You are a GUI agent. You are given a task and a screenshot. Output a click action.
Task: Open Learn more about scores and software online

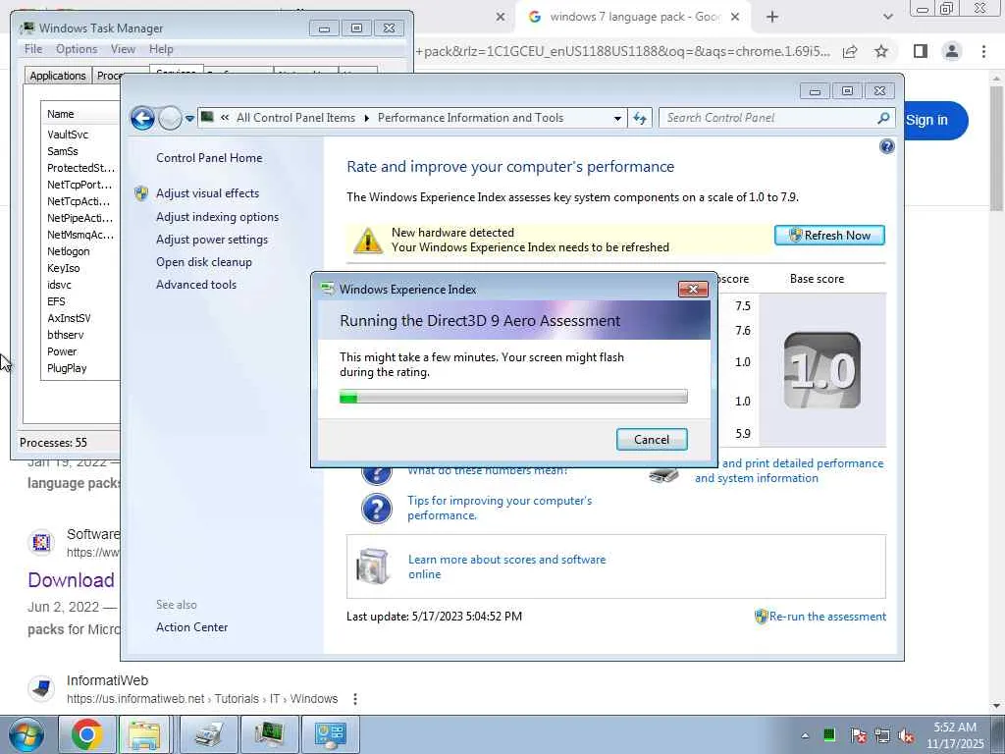tap(506, 566)
